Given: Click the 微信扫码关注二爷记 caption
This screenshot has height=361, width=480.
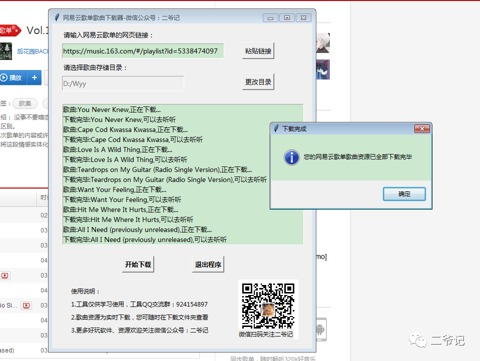Looking at the screenshot, I should (x=266, y=334).
